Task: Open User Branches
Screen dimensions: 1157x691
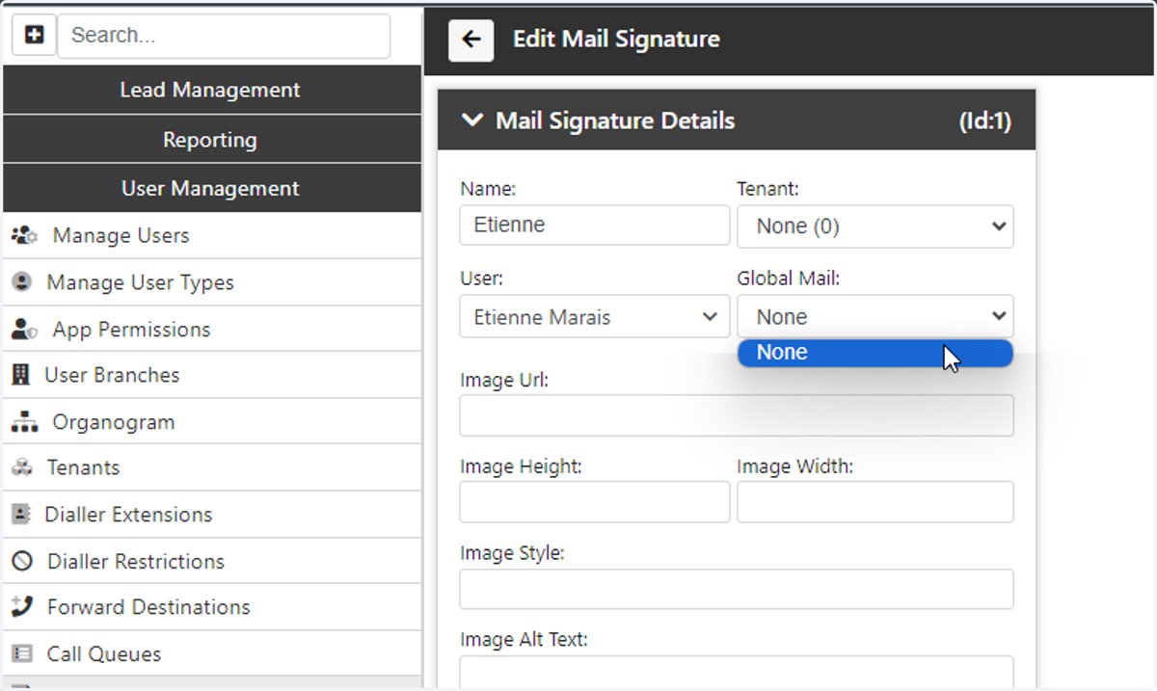Action: point(212,376)
